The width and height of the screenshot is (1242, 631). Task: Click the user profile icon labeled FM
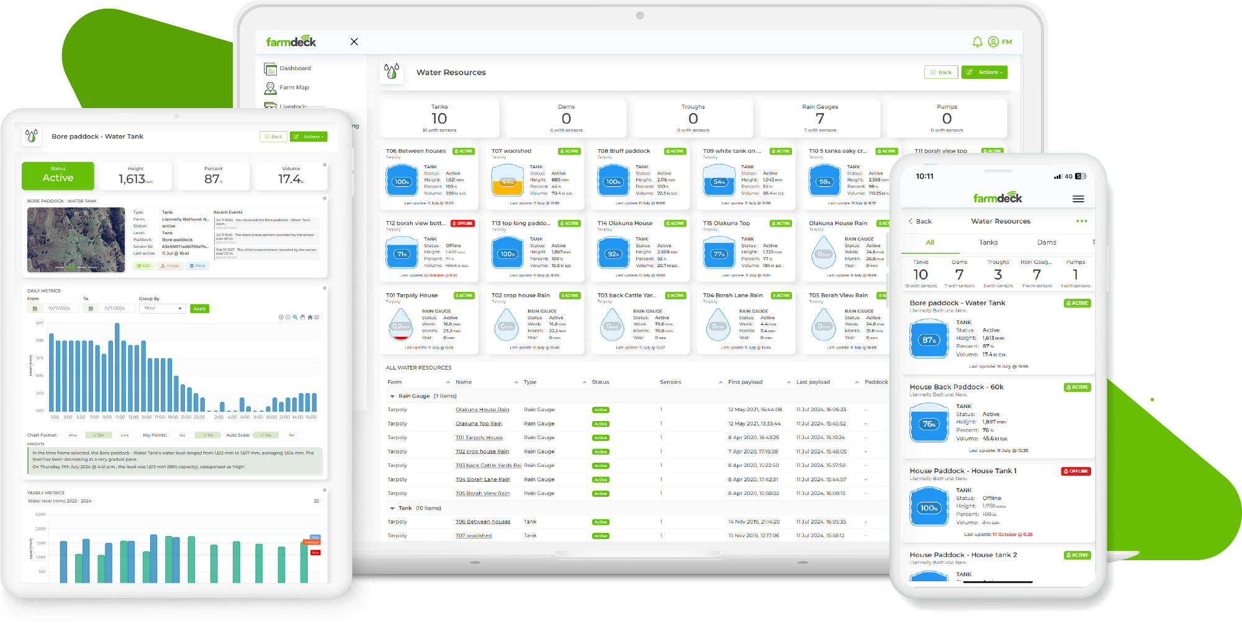[994, 42]
